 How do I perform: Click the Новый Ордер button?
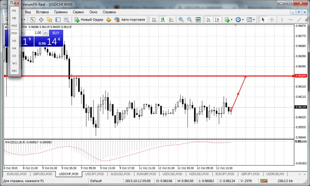89,19
